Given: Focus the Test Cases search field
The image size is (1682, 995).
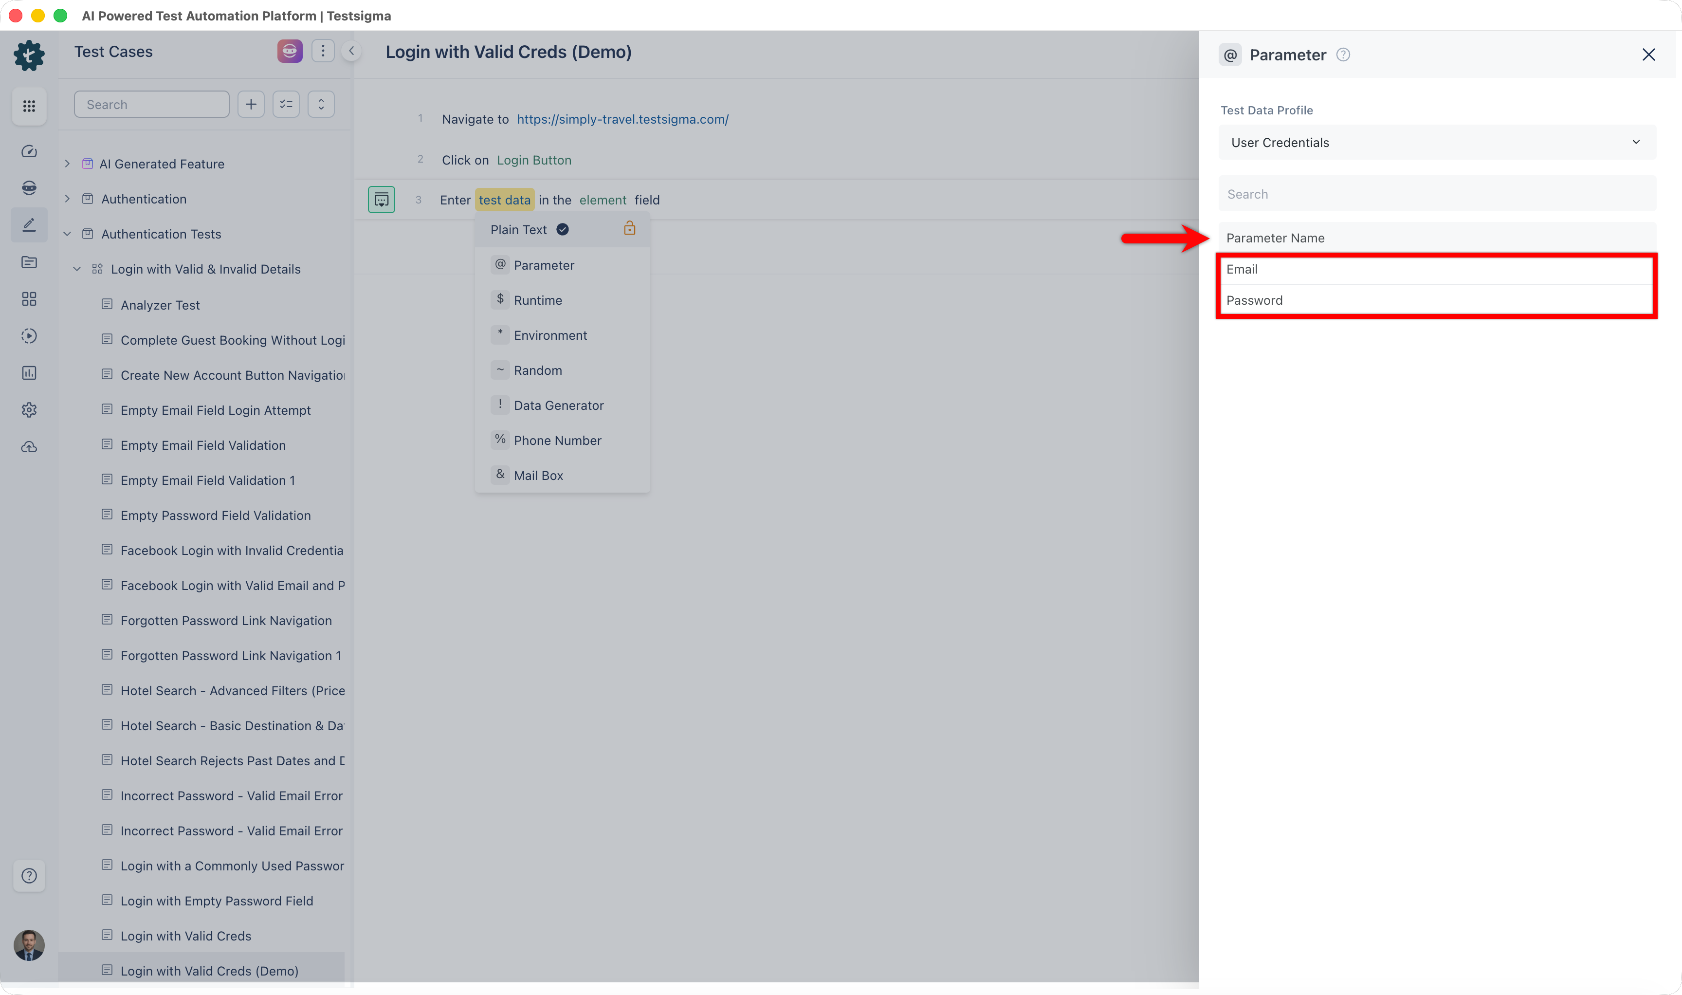Looking at the screenshot, I should point(151,104).
